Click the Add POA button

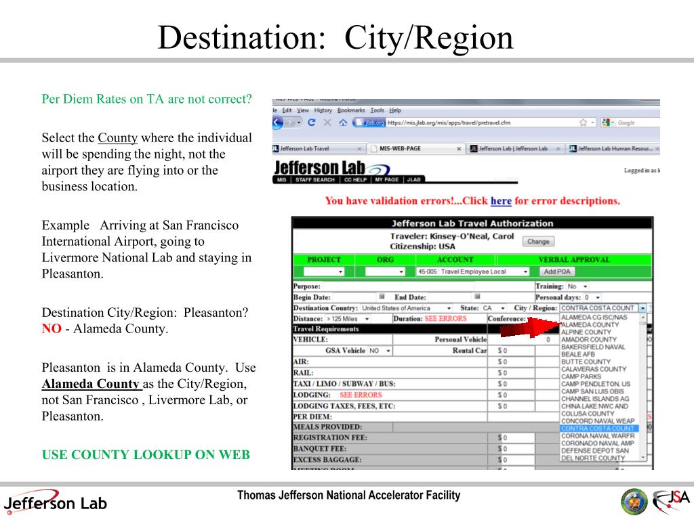pyautogui.click(x=557, y=272)
